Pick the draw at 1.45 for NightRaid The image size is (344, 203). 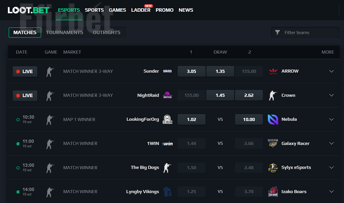tap(220, 95)
